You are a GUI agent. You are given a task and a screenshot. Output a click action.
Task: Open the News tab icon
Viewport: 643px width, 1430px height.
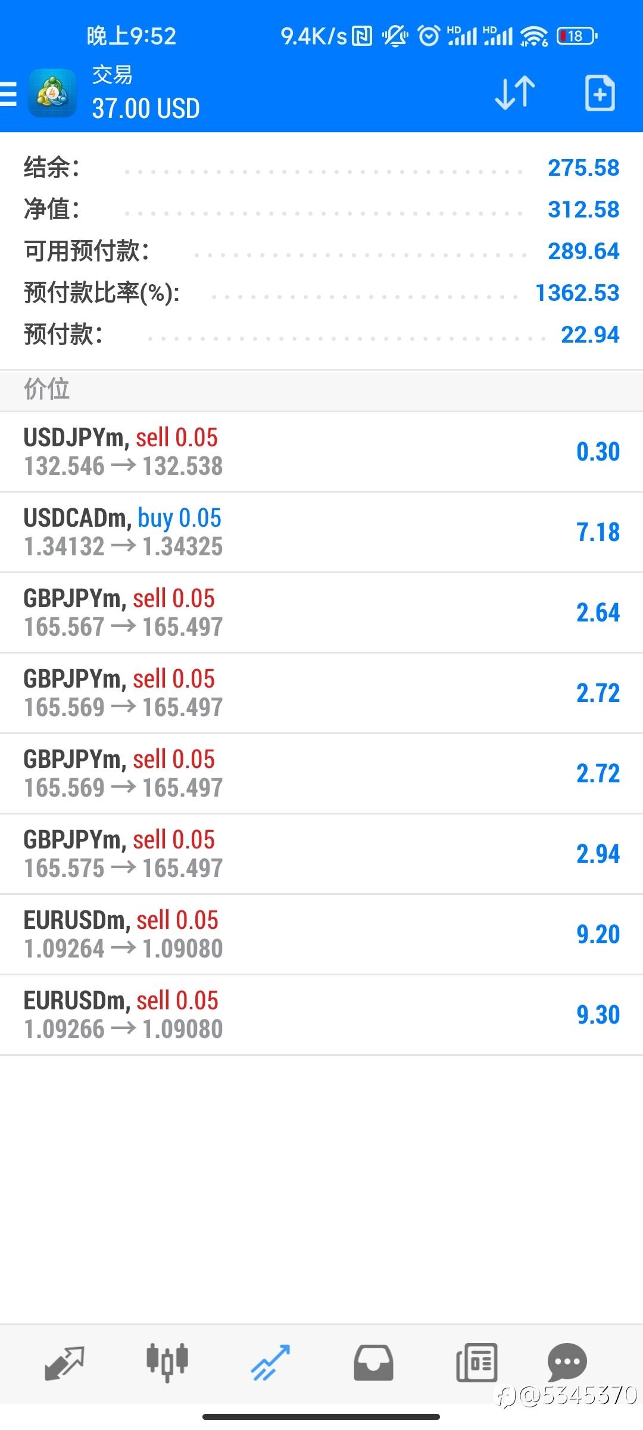click(x=476, y=1363)
